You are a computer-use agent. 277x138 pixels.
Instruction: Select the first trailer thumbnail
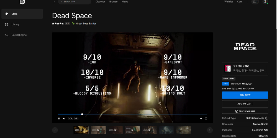(81, 130)
